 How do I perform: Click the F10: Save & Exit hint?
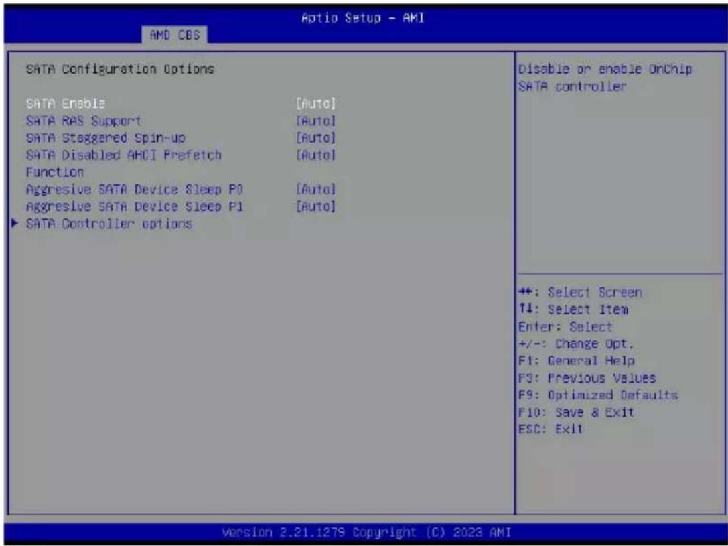pos(576,412)
